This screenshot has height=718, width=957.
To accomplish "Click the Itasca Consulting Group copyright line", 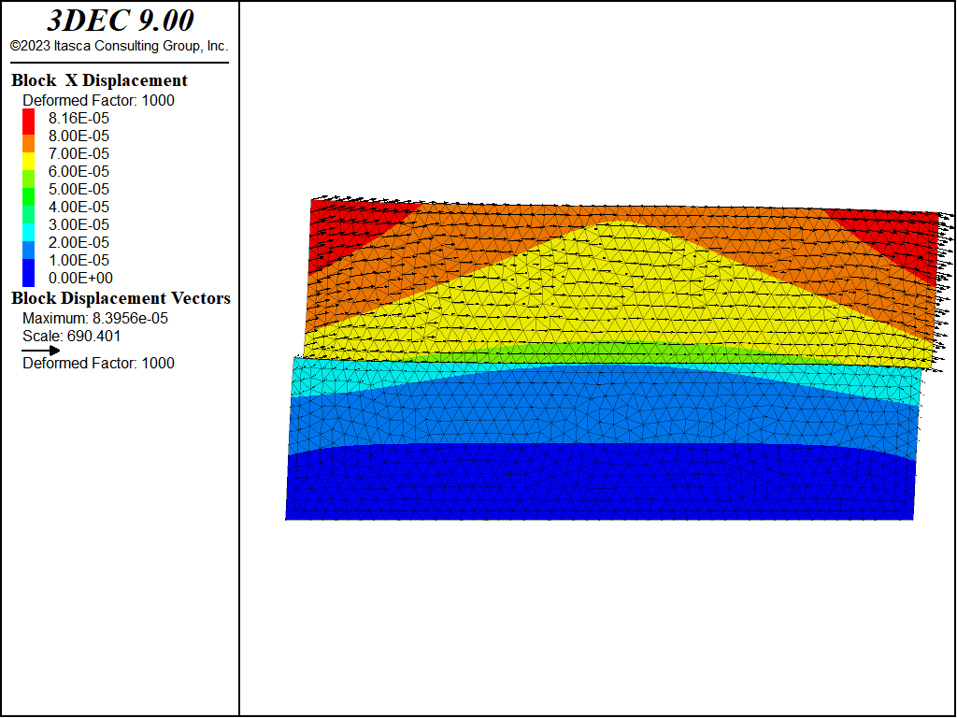I will 119,46.
